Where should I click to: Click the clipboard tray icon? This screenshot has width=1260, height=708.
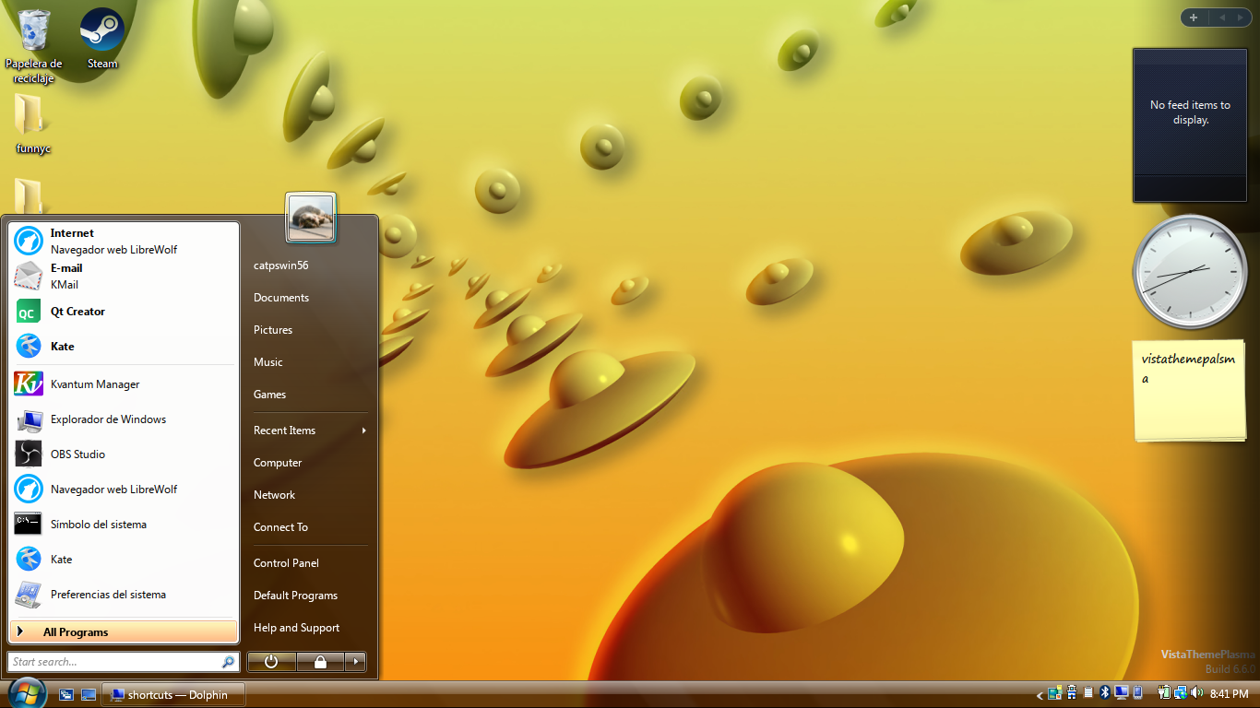coord(1088,692)
